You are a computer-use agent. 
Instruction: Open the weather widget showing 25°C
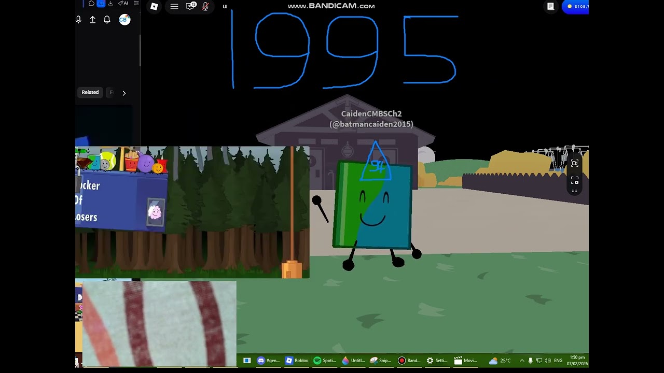tap(500, 361)
